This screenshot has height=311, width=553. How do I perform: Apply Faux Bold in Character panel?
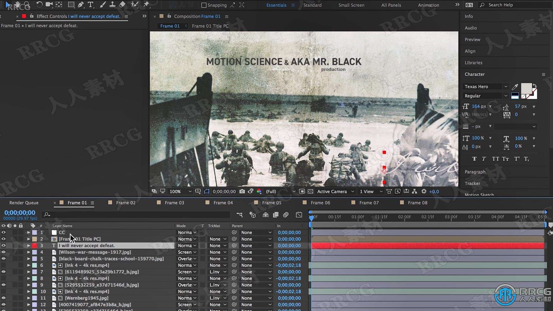[x=474, y=159]
